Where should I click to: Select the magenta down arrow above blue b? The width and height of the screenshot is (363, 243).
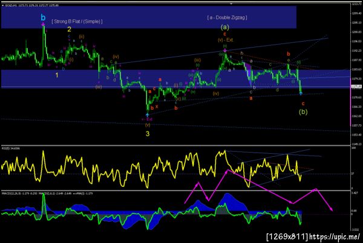tap(43, 24)
